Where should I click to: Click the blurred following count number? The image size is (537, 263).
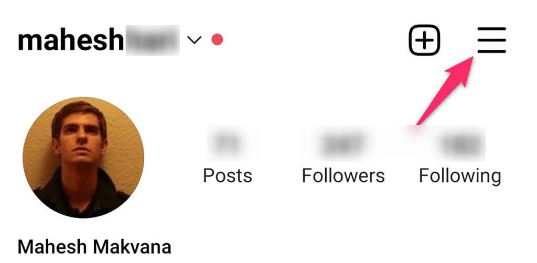[460, 143]
